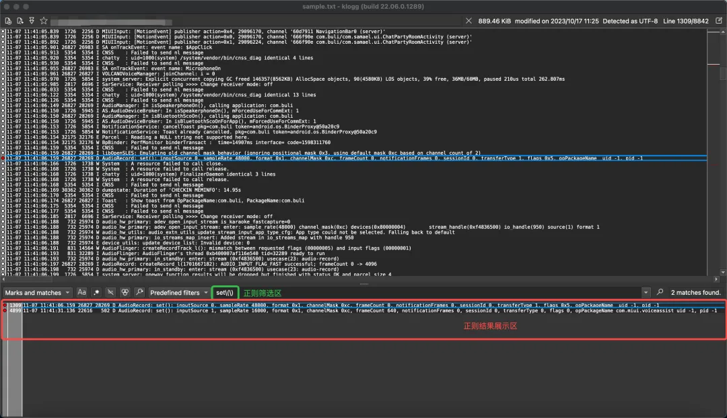Expand the search history dropdown arrow
This screenshot has width=727, height=418.
pyautogui.click(x=646, y=292)
